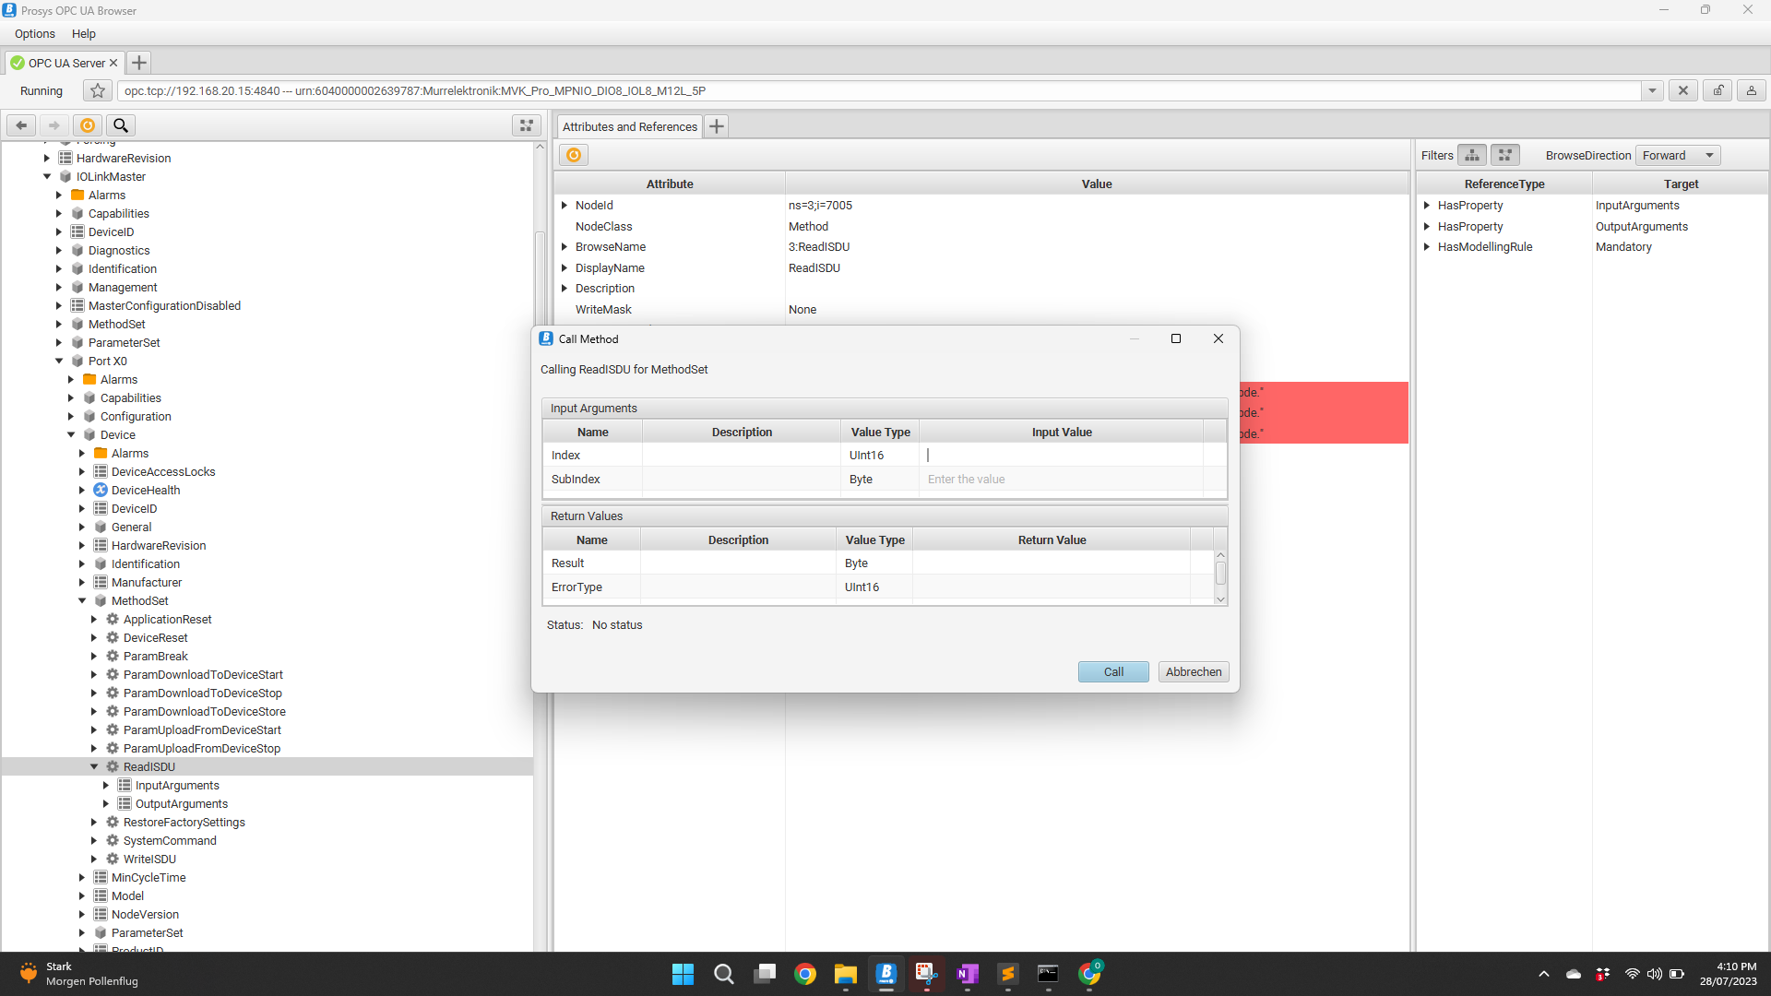Toggle the tree layout view button
The height and width of the screenshot is (996, 1771).
coord(527,125)
